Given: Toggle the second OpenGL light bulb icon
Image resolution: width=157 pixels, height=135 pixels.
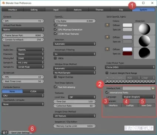Looking at the screenshot, I should pyautogui.click(x=107, y=37).
